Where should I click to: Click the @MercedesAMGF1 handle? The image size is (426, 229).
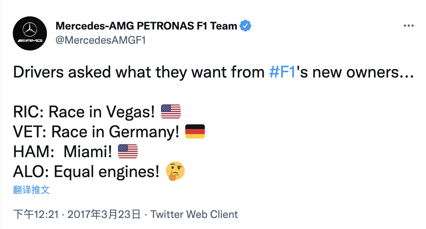101,40
